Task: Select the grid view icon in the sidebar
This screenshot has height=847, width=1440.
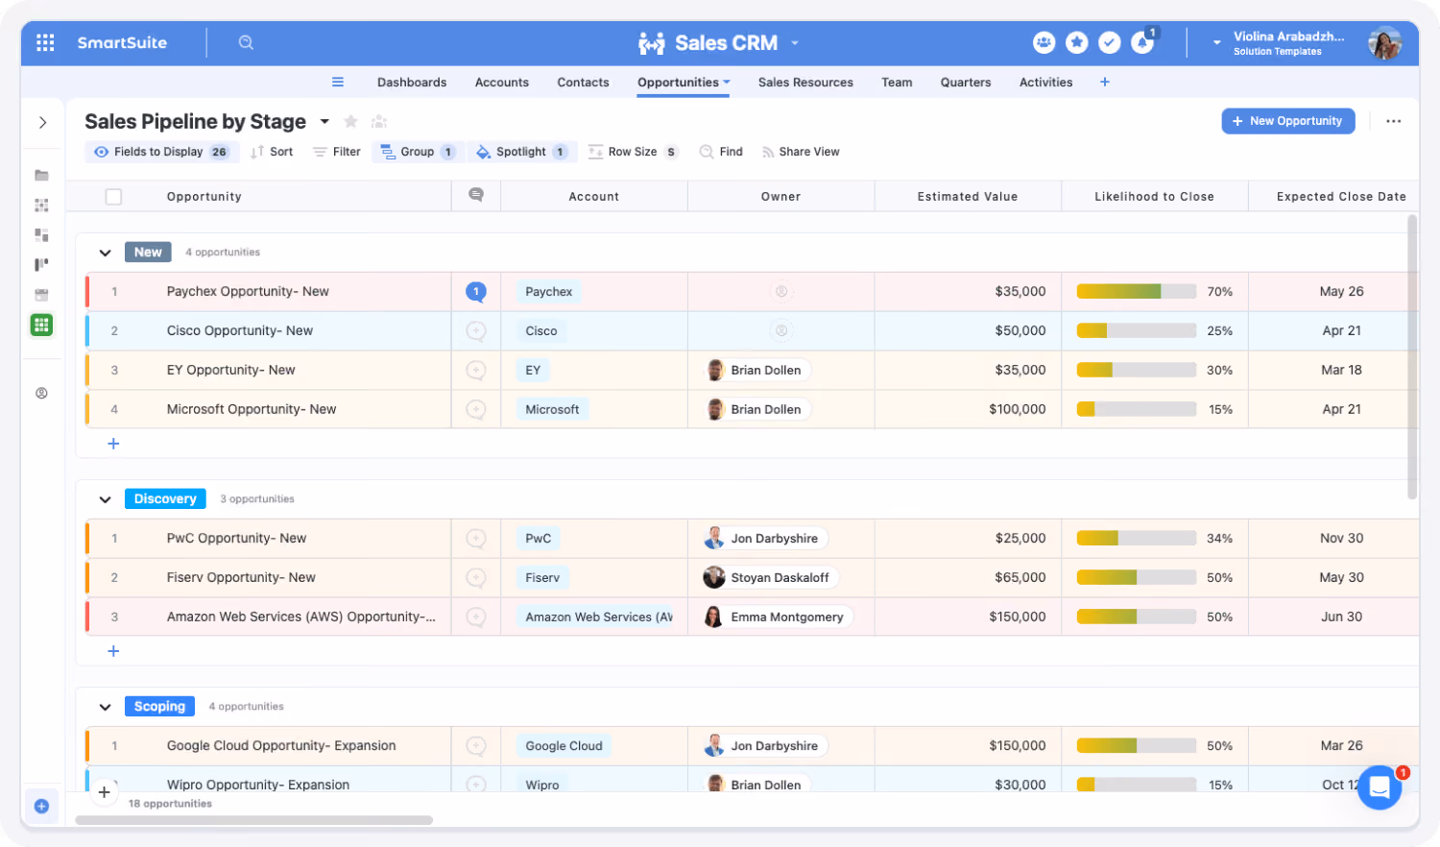Action: click(x=41, y=325)
